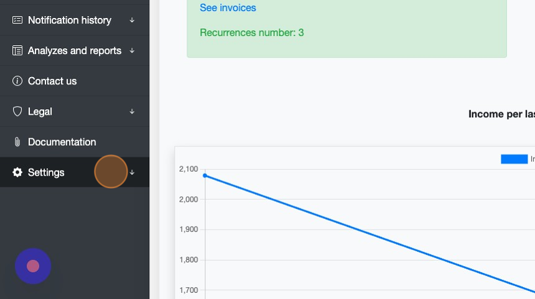Click the Documentation paperclip icon

point(17,142)
